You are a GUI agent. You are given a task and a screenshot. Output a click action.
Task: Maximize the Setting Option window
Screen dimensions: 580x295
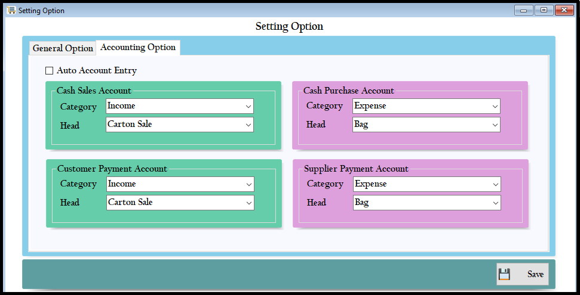543,10
